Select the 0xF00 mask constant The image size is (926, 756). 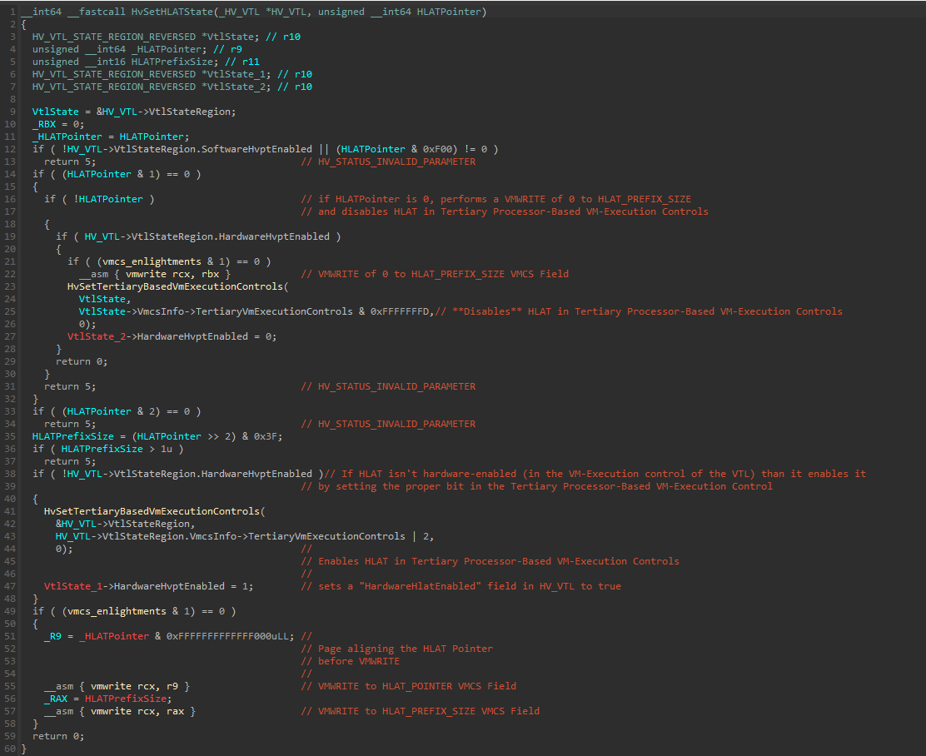tap(437, 149)
